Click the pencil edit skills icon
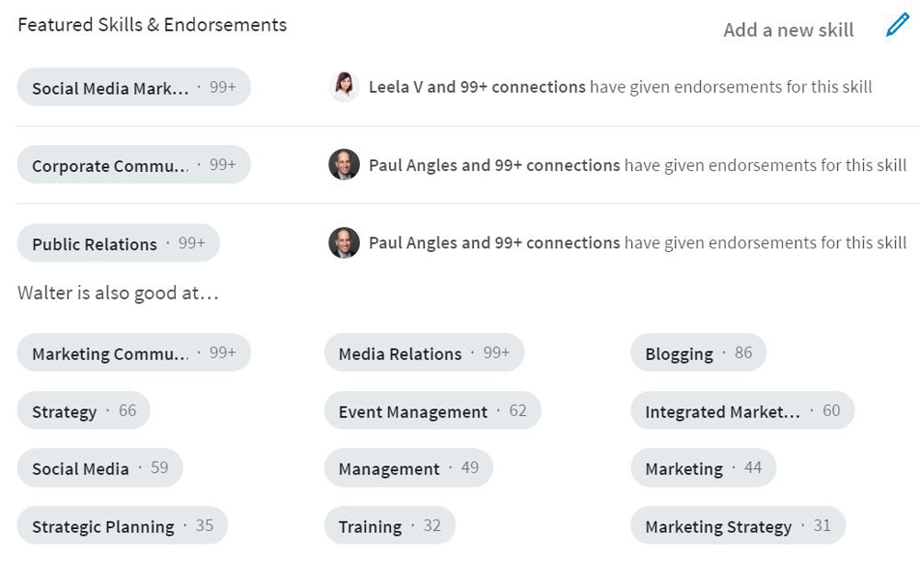Image resolution: width=920 pixels, height=563 pixels. tap(897, 26)
